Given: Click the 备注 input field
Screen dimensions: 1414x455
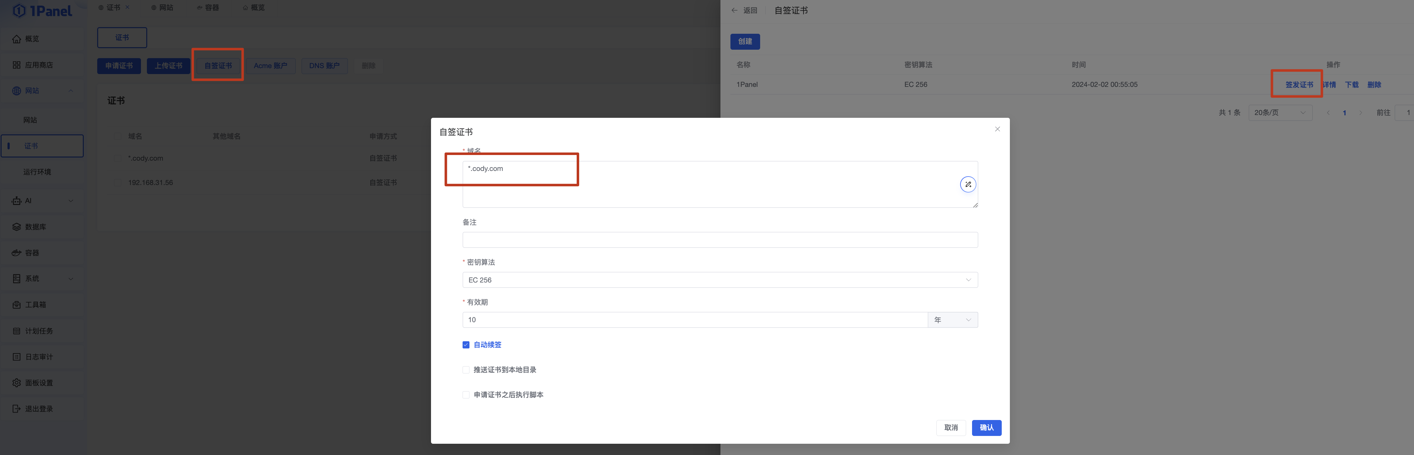Looking at the screenshot, I should 720,240.
